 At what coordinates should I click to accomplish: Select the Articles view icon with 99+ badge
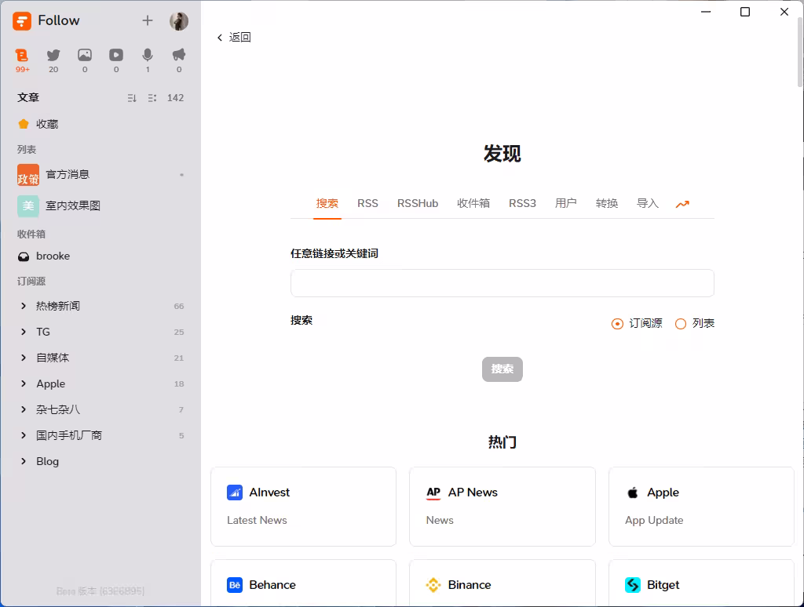(x=22, y=60)
